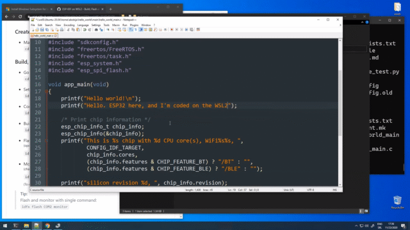Stop macro recording icon
The width and height of the screenshot is (410, 230).
[177, 30]
